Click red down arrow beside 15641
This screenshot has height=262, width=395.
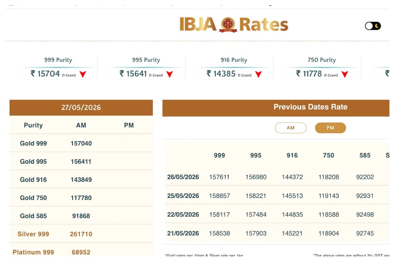pos(169,74)
